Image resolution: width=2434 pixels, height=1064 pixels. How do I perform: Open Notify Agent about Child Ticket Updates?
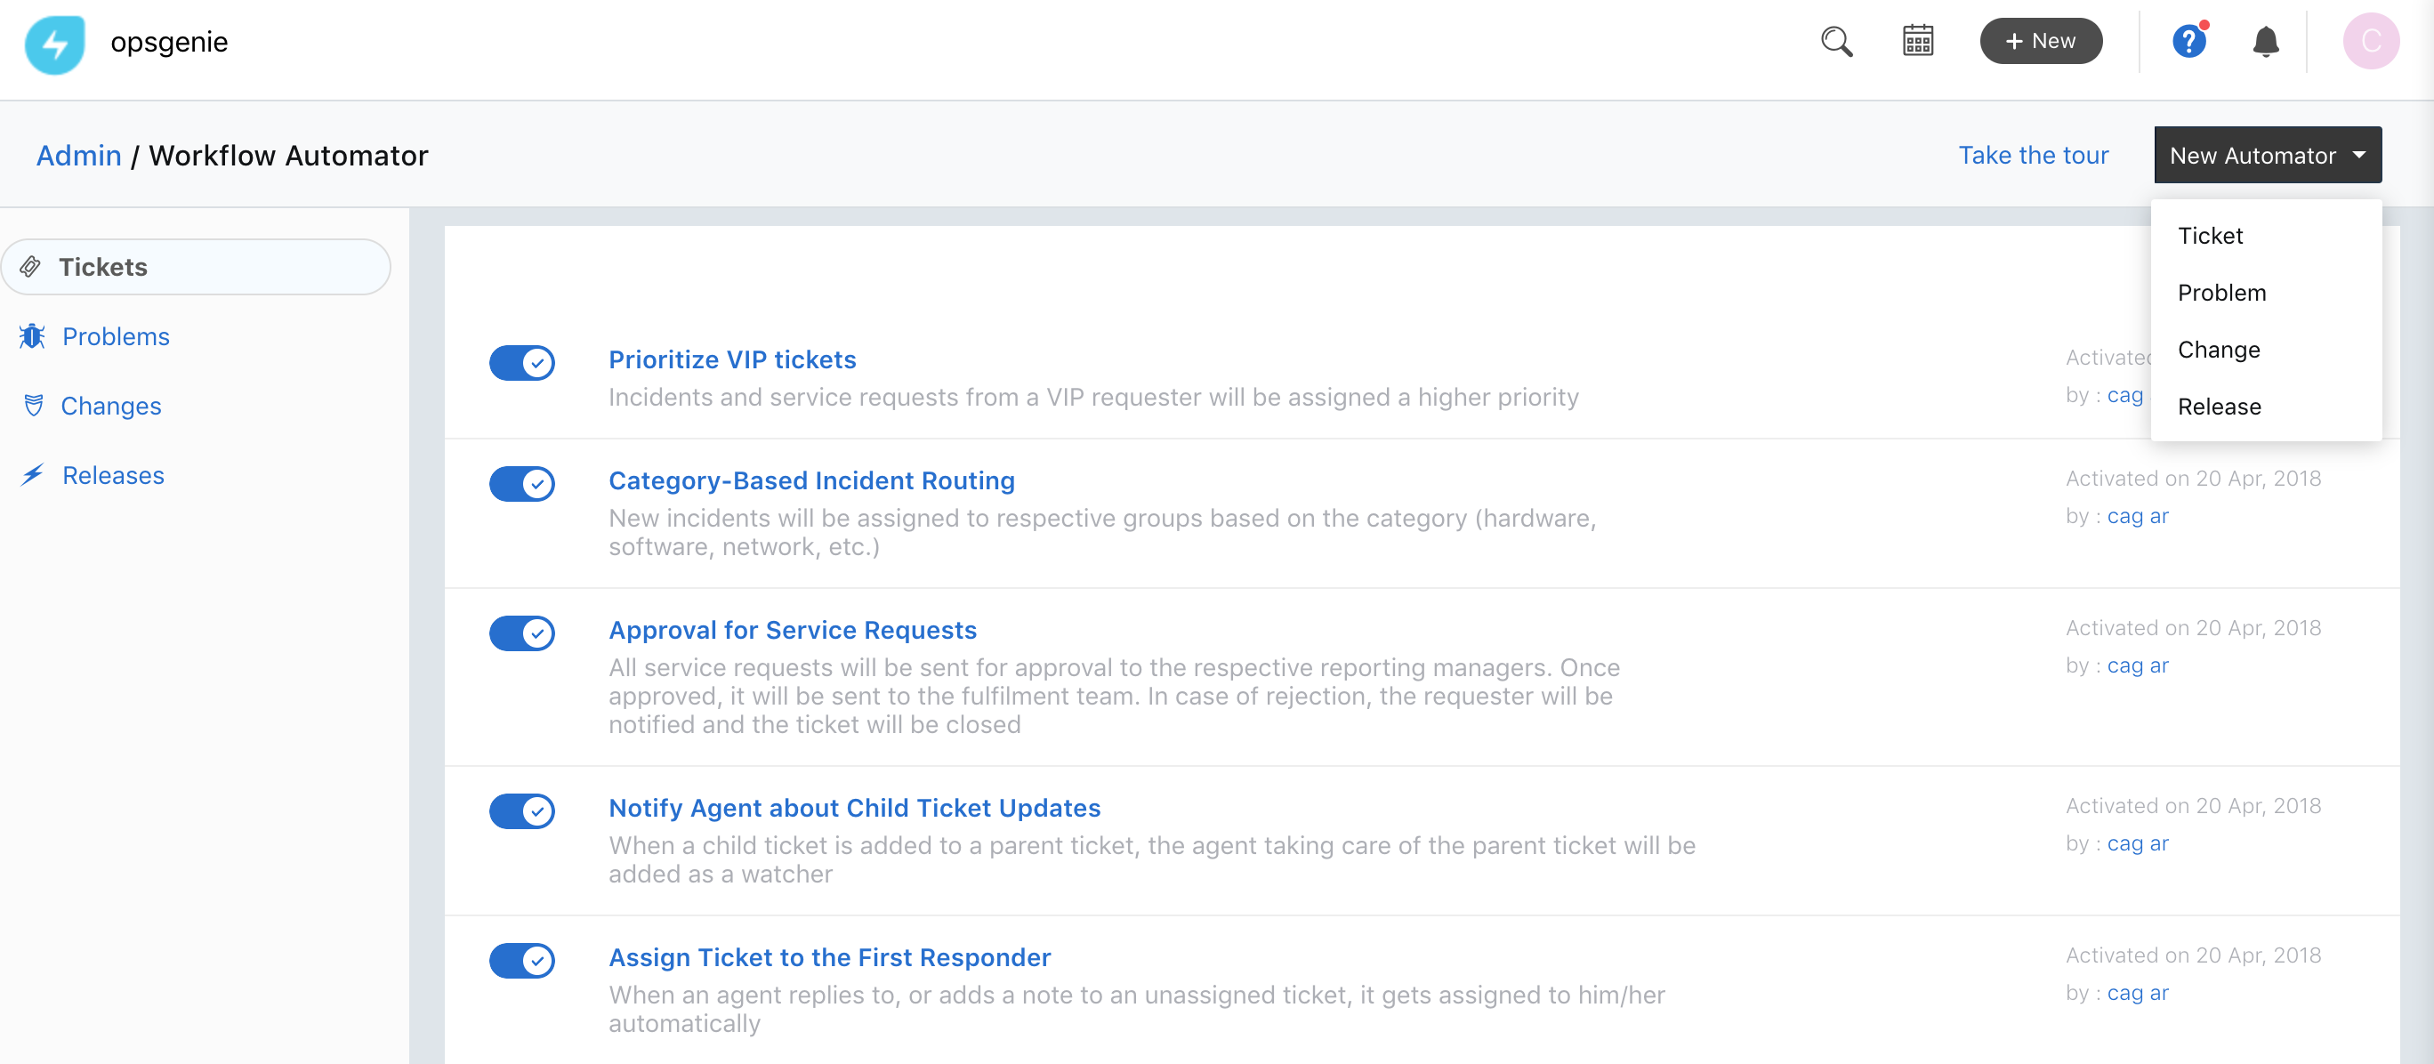[854, 808]
